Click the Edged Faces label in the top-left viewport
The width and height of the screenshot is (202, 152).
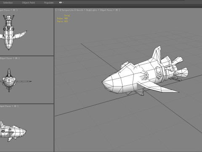tap(5, 10)
